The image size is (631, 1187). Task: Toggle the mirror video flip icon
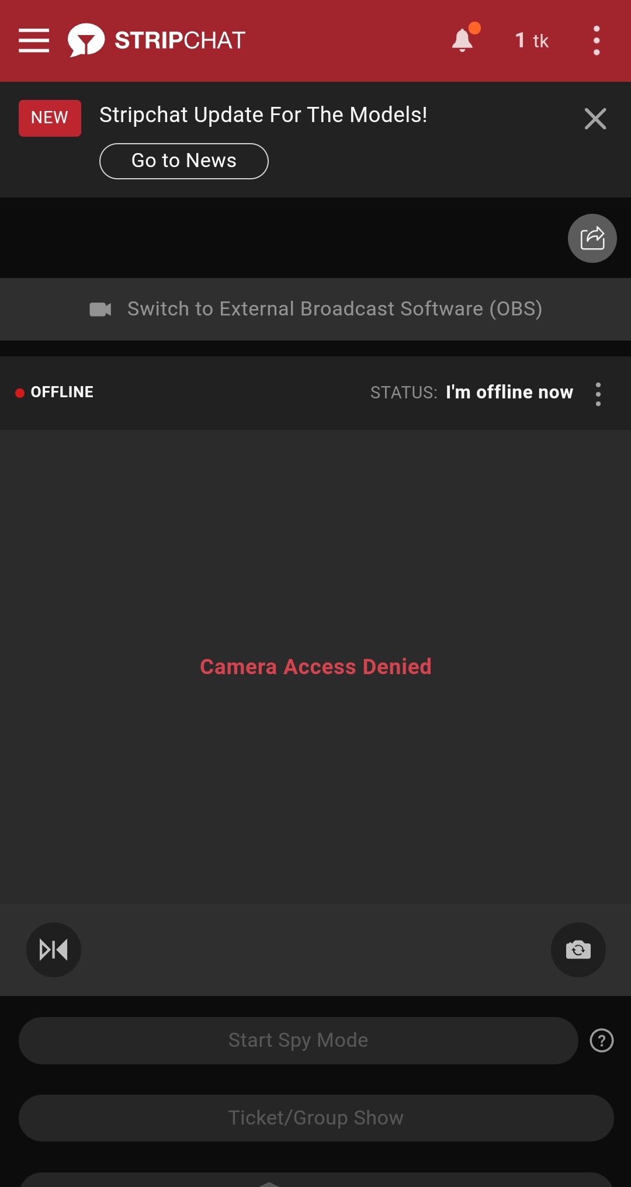[54, 950]
